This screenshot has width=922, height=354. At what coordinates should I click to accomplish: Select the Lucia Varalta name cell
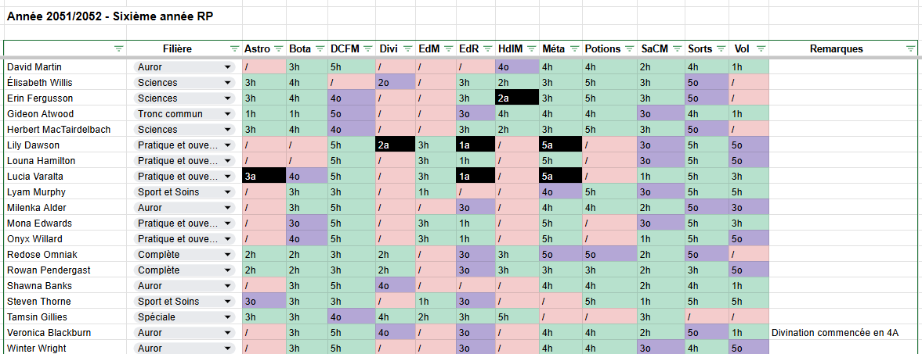[65, 176]
